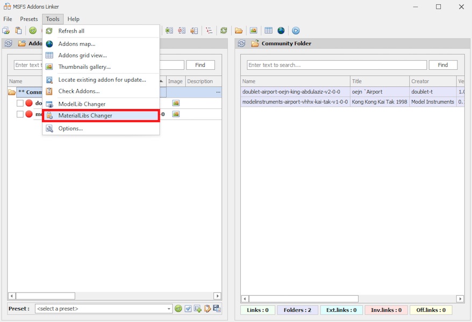The width and height of the screenshot is (472, 322).
Task: Click the clipboard paste toolbar icon
Action: pyautogui.click(x=19, y=31)
